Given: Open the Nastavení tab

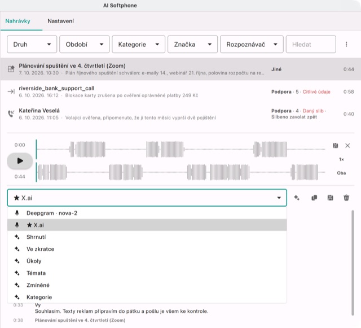Looking at the screenshot, I should [61, 21].
